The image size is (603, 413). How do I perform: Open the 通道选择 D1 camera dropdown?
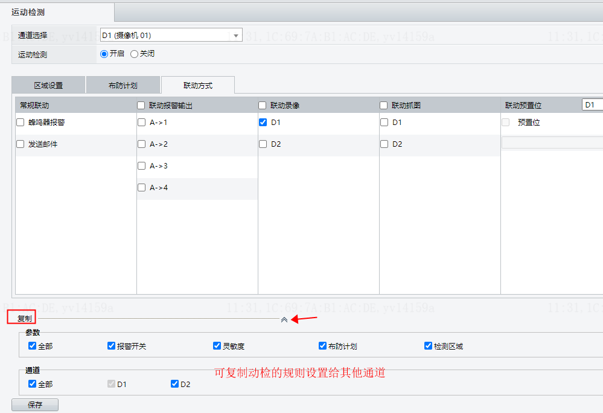[171, 35]
